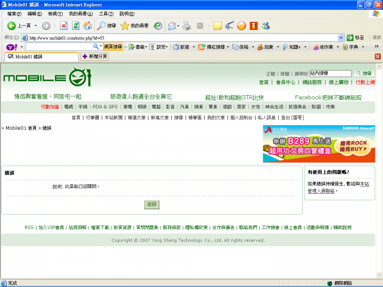
Task: Open Yahoo toolbar 信箱 mailbox icon
Action: [235, 47]
